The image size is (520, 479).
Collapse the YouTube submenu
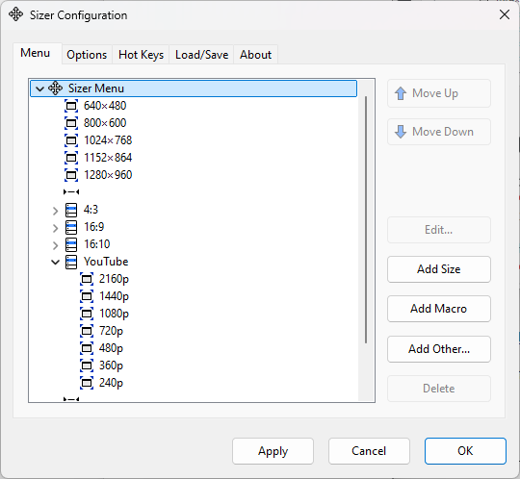[56, 263]
